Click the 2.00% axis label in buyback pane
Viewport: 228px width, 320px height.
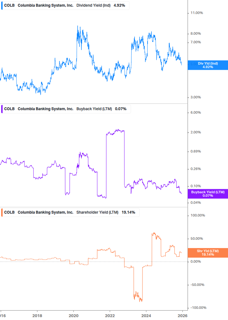click(x=196, y=132)
